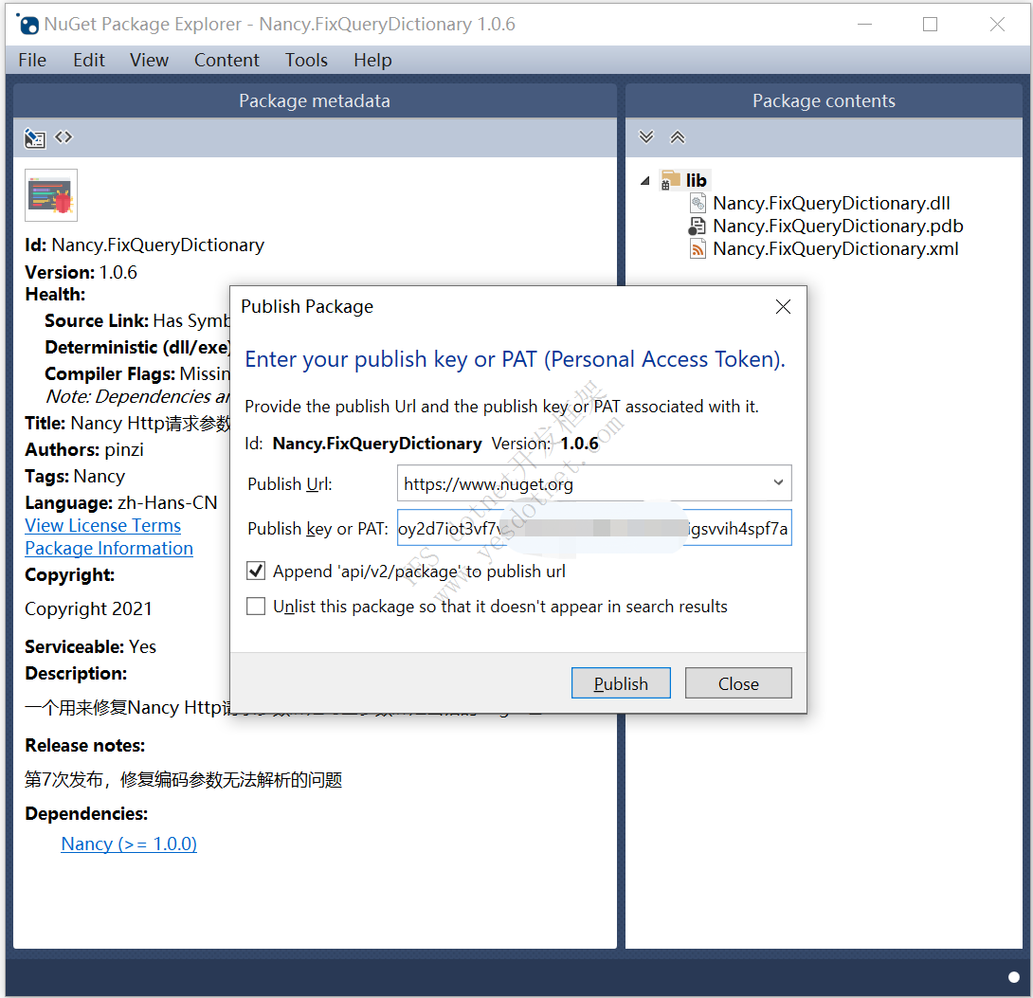Close the Publish Package dialog with X
1033x998 pixels.
(x=783, y=306)
